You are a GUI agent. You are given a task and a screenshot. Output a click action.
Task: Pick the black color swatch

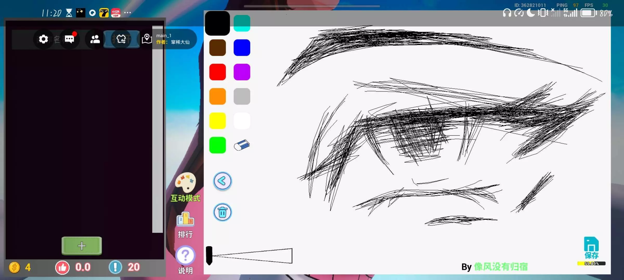pos(217,23)
